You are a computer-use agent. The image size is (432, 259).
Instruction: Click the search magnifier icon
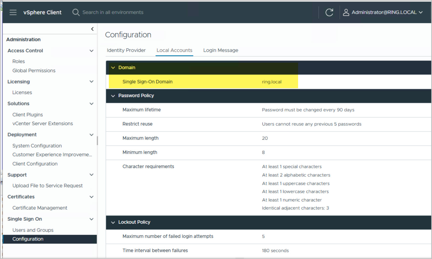[x=76, y=12]
